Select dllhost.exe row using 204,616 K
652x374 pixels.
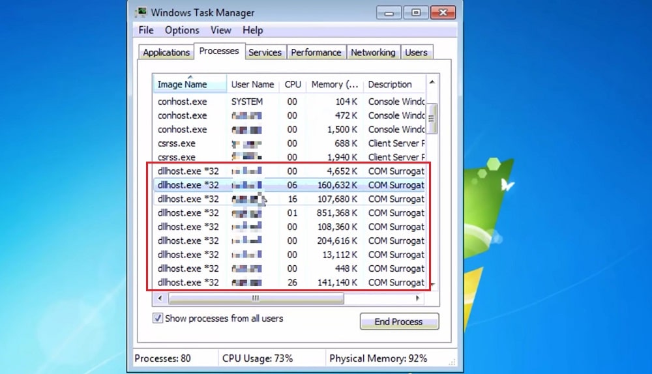[x=289, y=240]
